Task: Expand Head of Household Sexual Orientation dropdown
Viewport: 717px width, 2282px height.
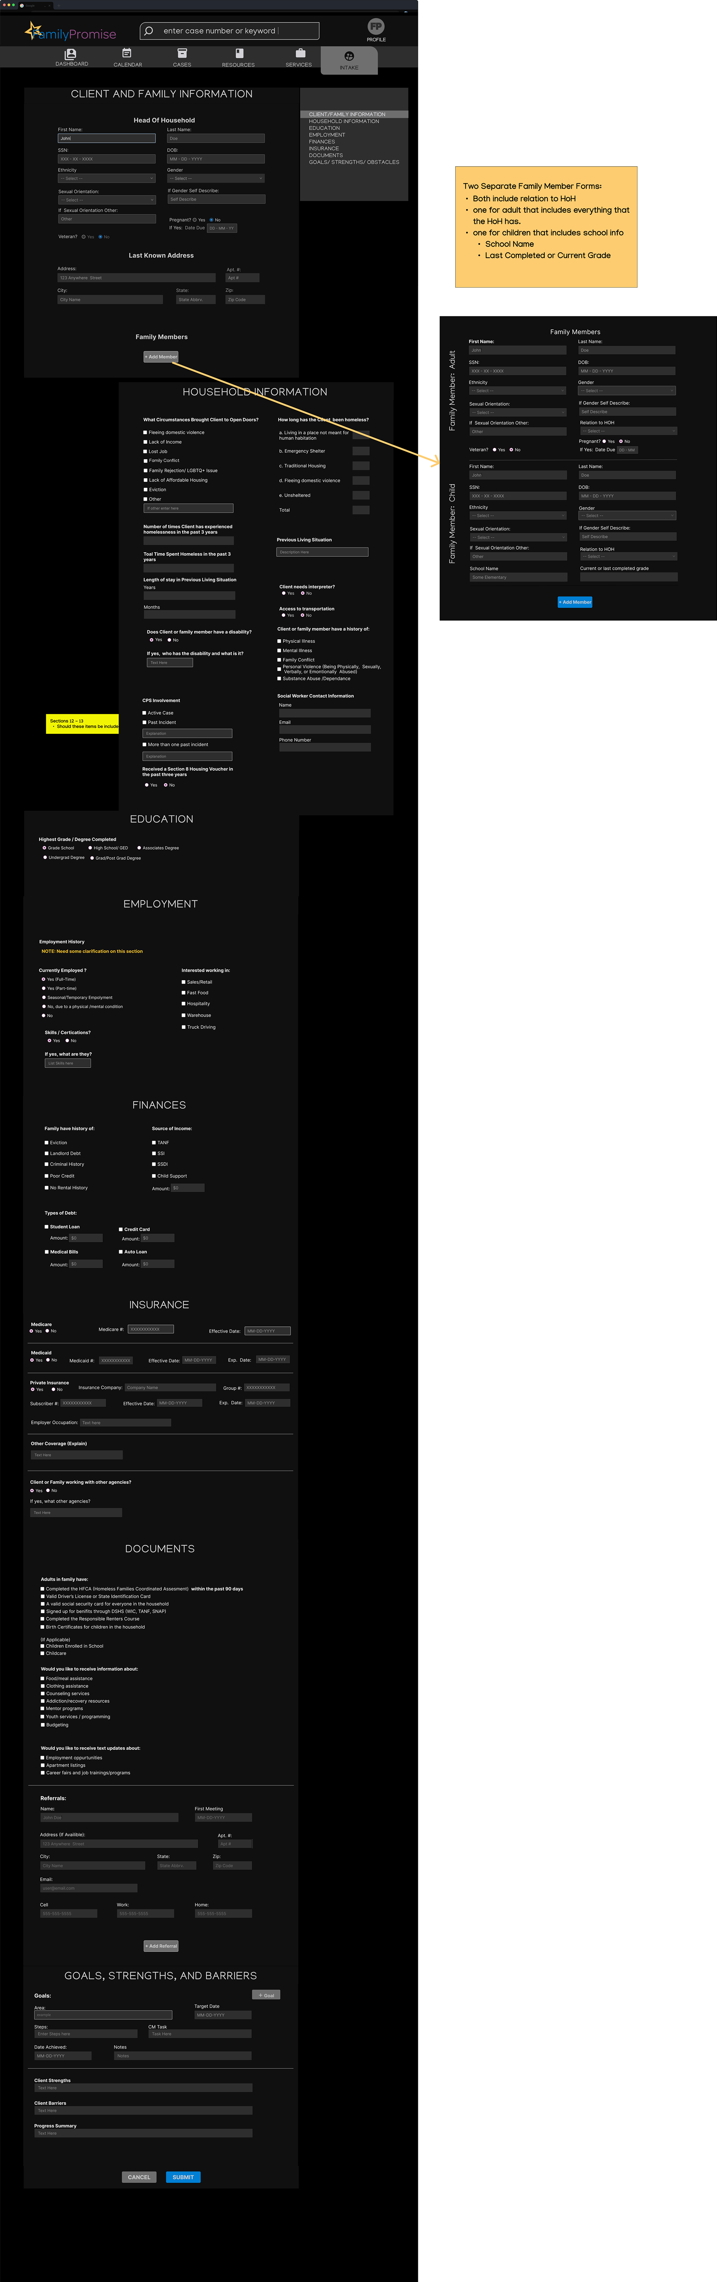Action: [x=106, y=200]
